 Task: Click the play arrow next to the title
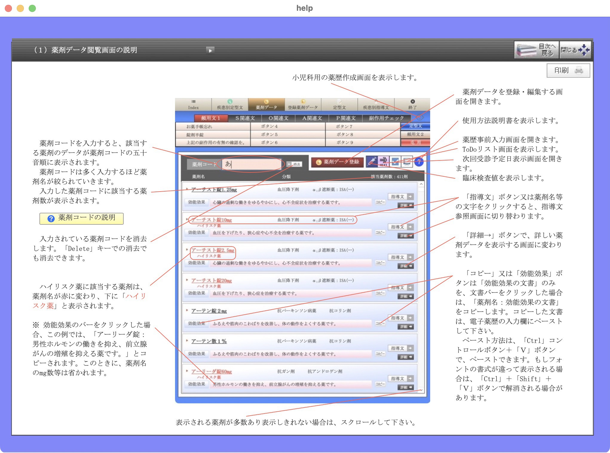[210, 50]
